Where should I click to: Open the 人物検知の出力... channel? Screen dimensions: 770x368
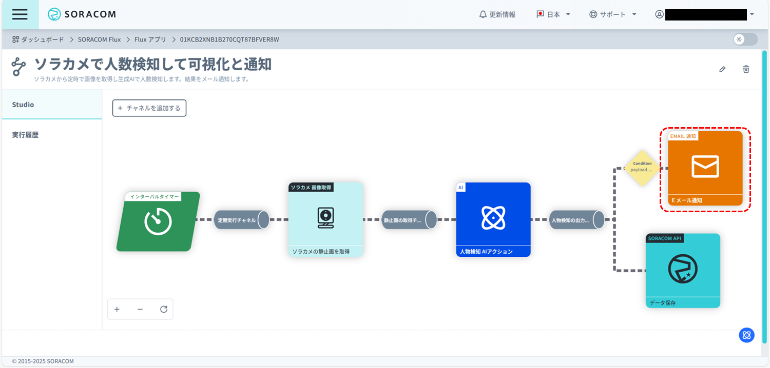(577, 220)
